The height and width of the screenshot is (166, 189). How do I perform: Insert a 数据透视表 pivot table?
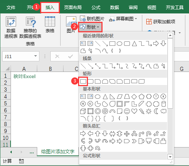pos(11,27)
